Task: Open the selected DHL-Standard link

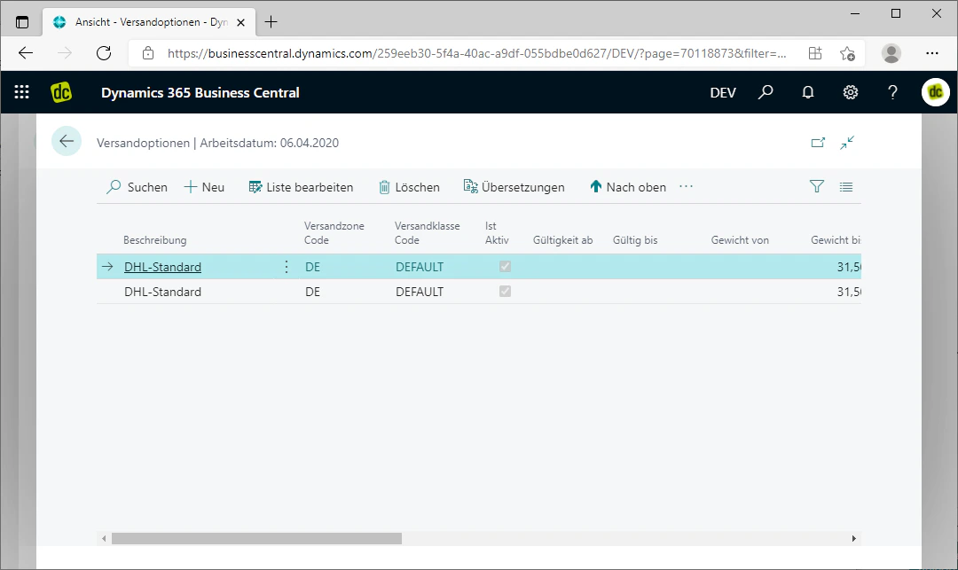Action: coord(162,267)
